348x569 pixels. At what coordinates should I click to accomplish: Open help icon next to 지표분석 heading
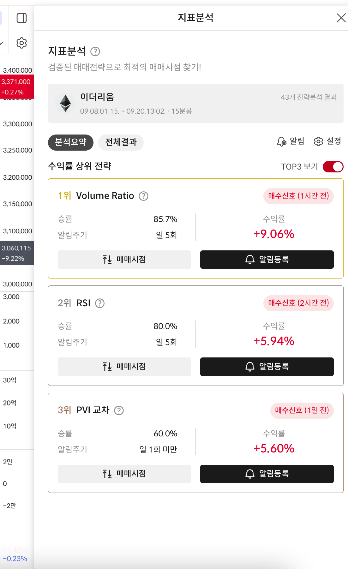[x=95, y=51]
